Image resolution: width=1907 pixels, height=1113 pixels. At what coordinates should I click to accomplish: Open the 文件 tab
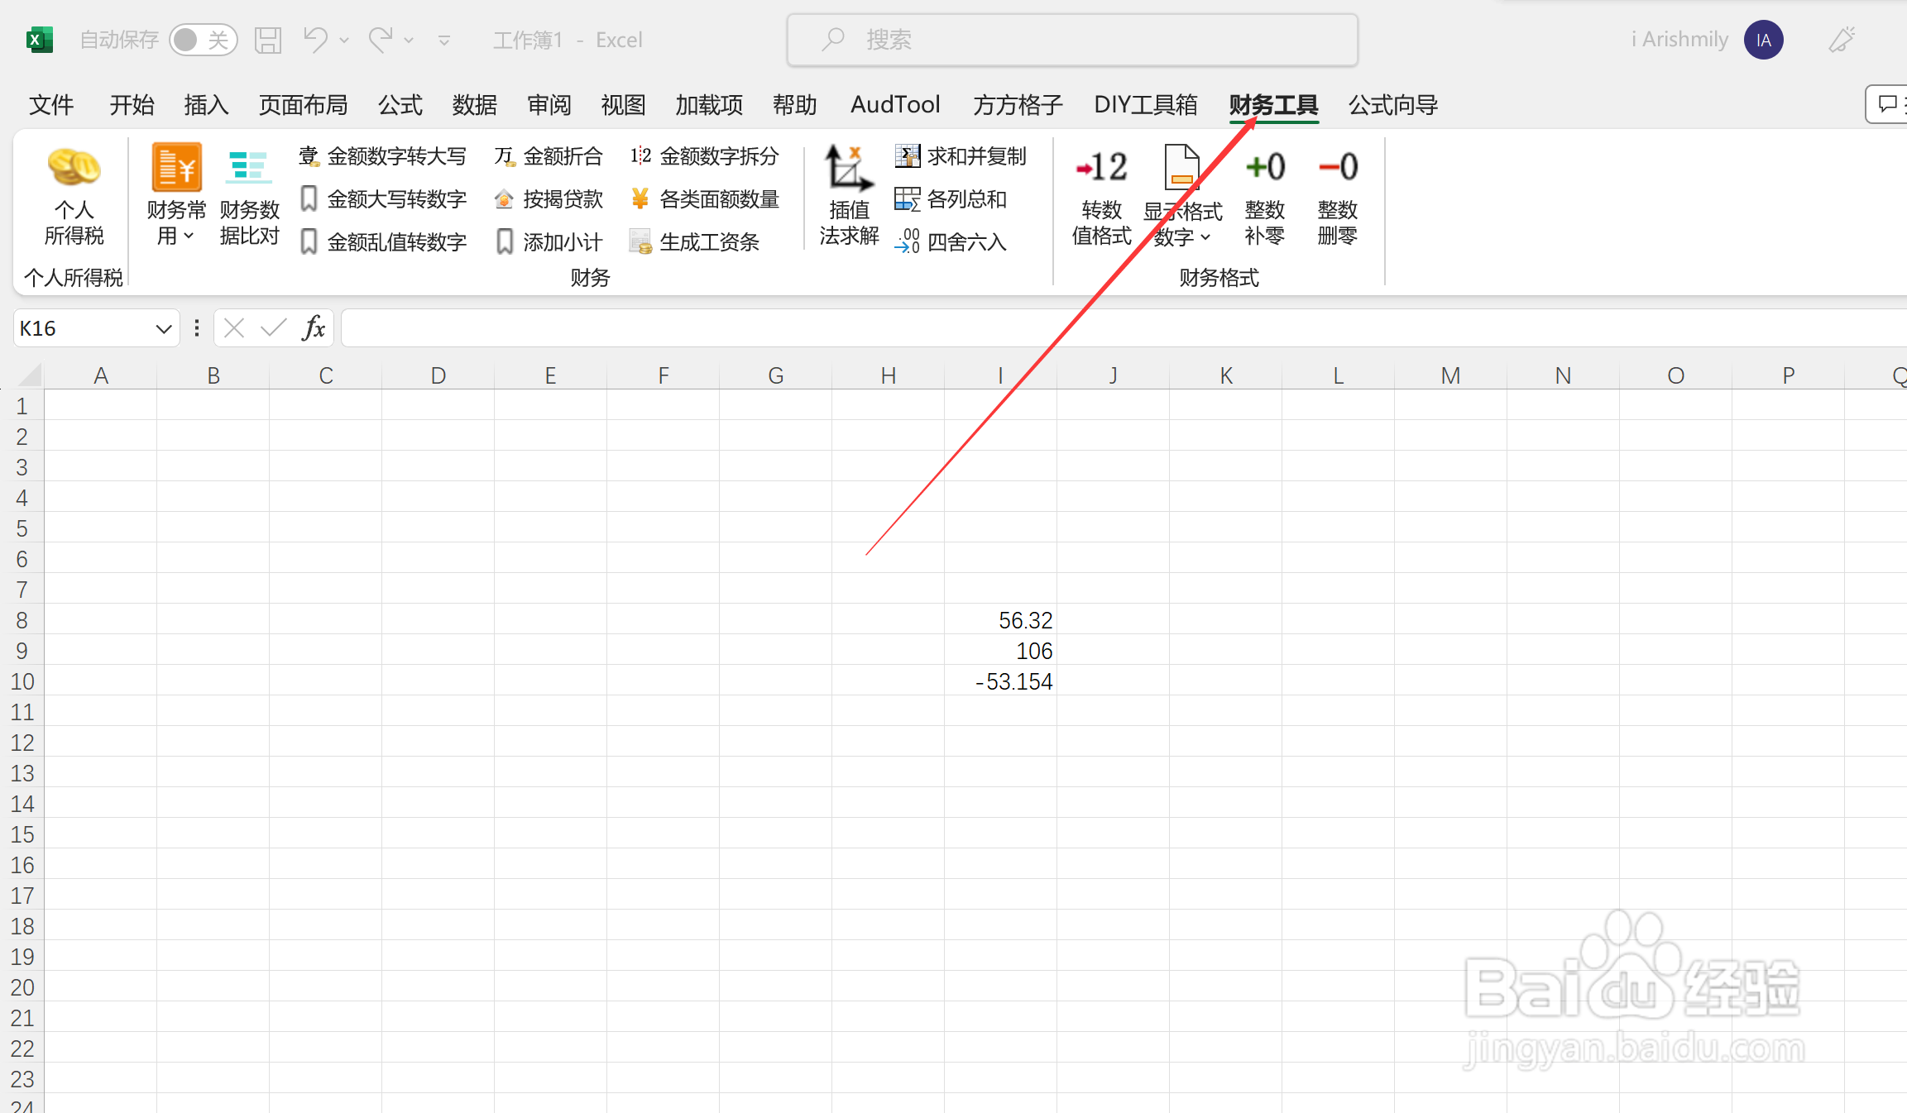tap(51, 105)
